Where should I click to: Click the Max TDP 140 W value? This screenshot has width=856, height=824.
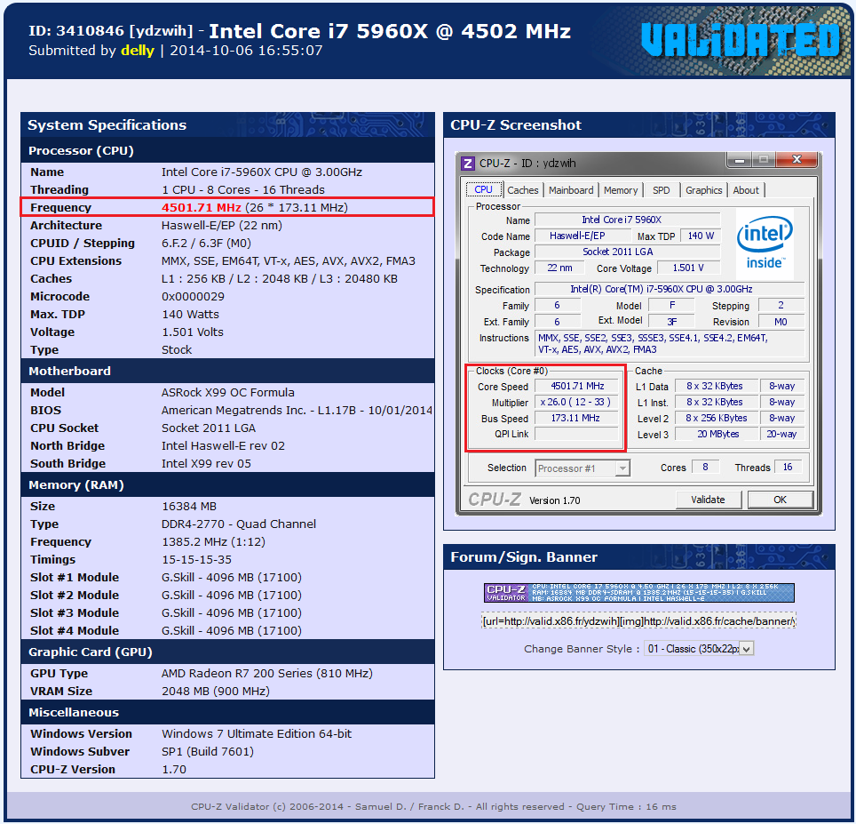[x=701, y=236]
